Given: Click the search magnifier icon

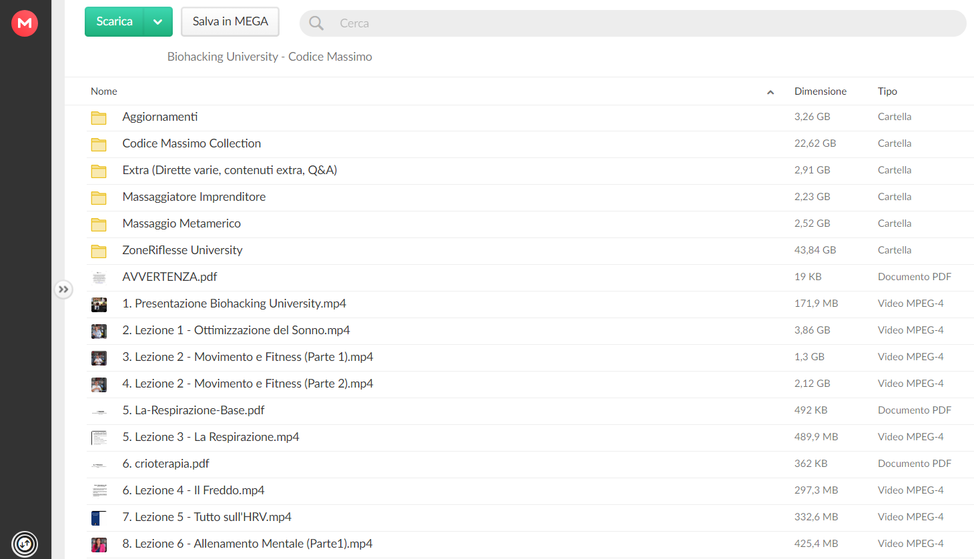Looking at the screenshot, I should (316, 23).
